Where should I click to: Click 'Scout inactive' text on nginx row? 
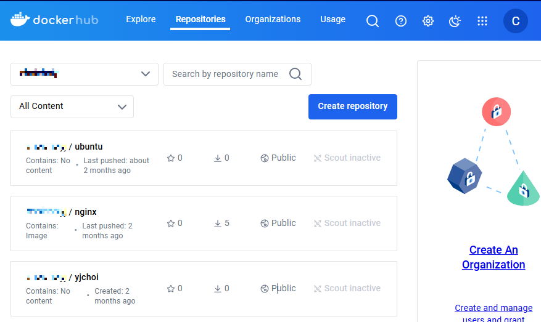pos(352,223)
